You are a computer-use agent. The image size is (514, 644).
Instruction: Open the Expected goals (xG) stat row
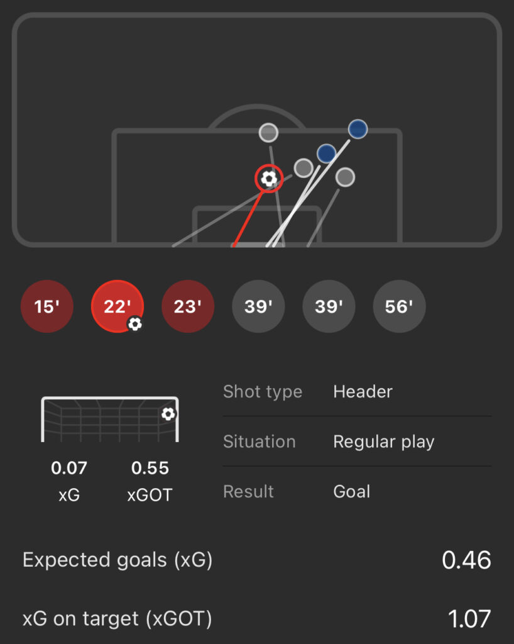(x=256, y=560)
